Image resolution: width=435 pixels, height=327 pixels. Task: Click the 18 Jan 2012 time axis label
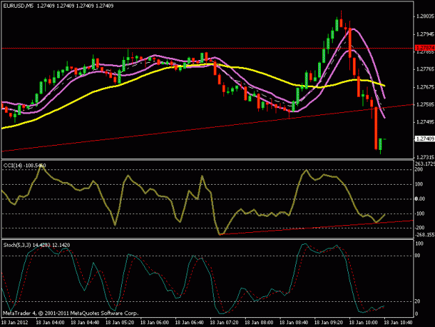coord(15,323)
